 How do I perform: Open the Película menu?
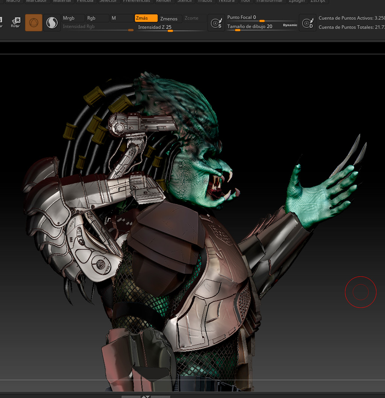tap(85, 1)
